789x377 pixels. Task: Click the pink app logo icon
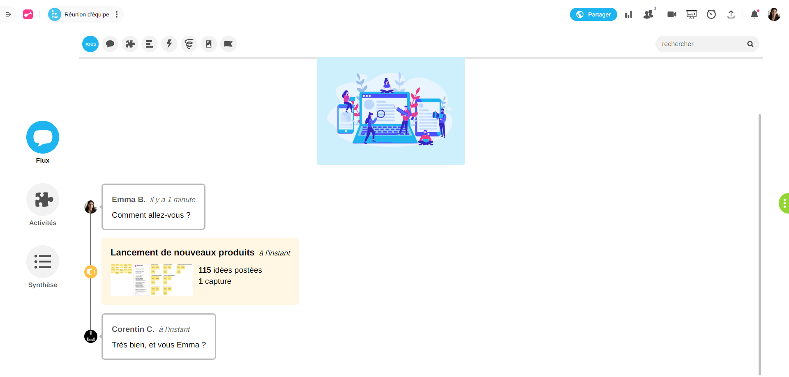click(28, 14)
